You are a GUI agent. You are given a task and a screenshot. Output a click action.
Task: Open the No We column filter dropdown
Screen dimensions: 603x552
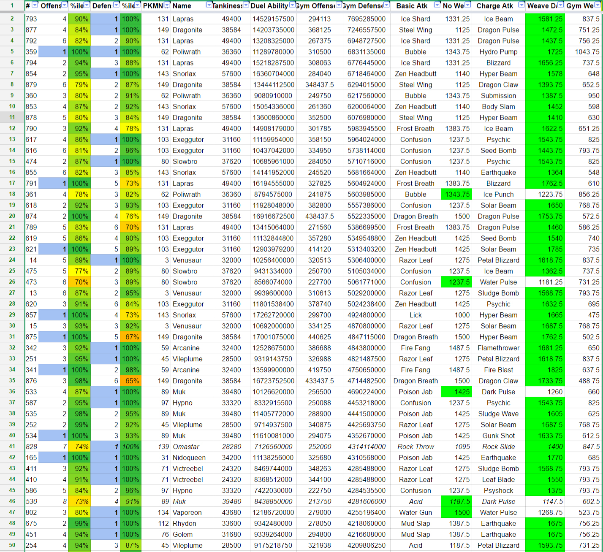pos(467,5)
